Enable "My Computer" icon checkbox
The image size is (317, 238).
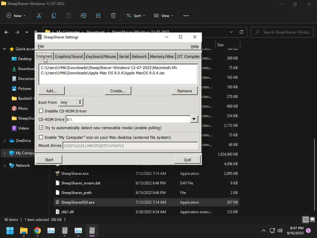[x=41, y=137]
